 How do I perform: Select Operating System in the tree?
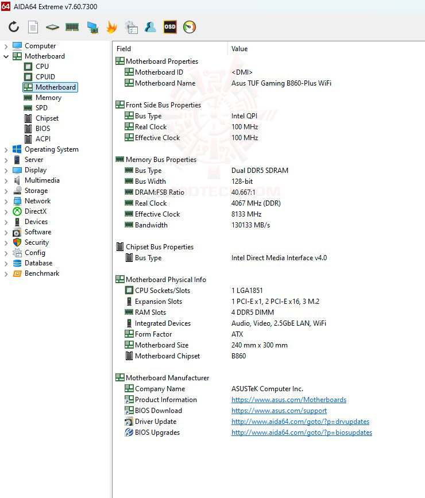52,149
